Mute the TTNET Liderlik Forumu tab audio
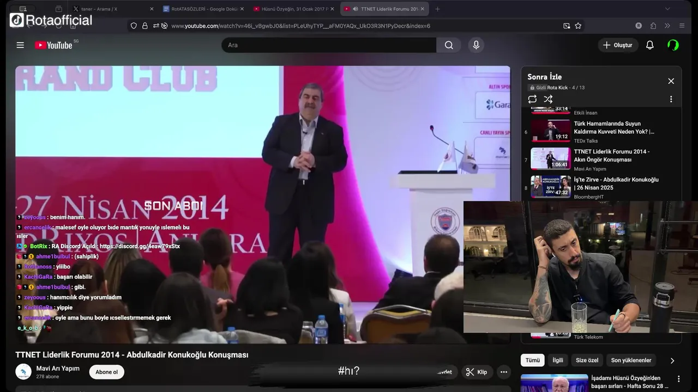 coord(356,9)
